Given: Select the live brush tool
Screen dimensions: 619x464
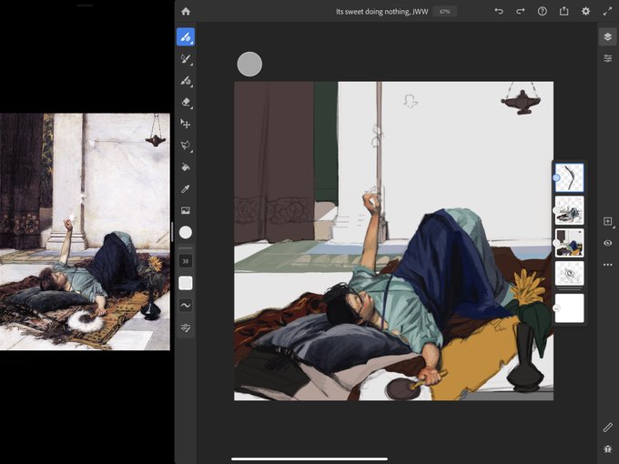Looking at the screenshot, I should tap(186, 59).
